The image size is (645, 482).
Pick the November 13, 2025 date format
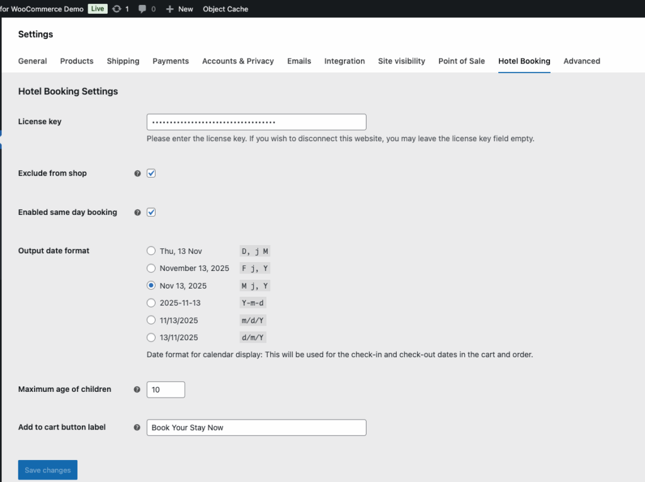(x=151, y=268)
